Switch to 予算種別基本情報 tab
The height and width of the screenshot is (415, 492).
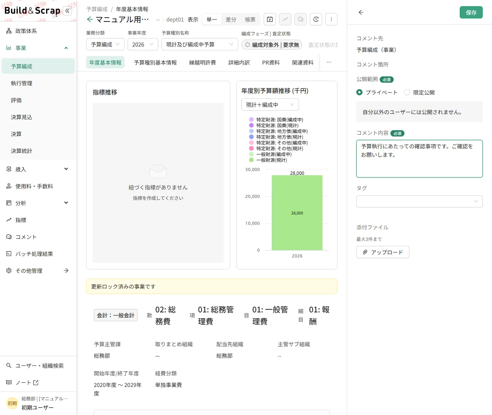tap(155, 62)
